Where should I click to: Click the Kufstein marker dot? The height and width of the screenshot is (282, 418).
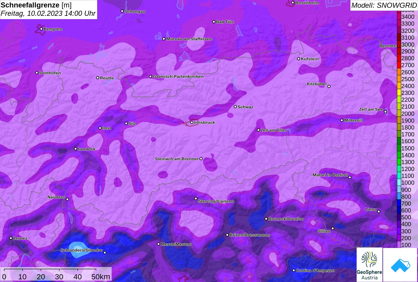pos(299,59)
